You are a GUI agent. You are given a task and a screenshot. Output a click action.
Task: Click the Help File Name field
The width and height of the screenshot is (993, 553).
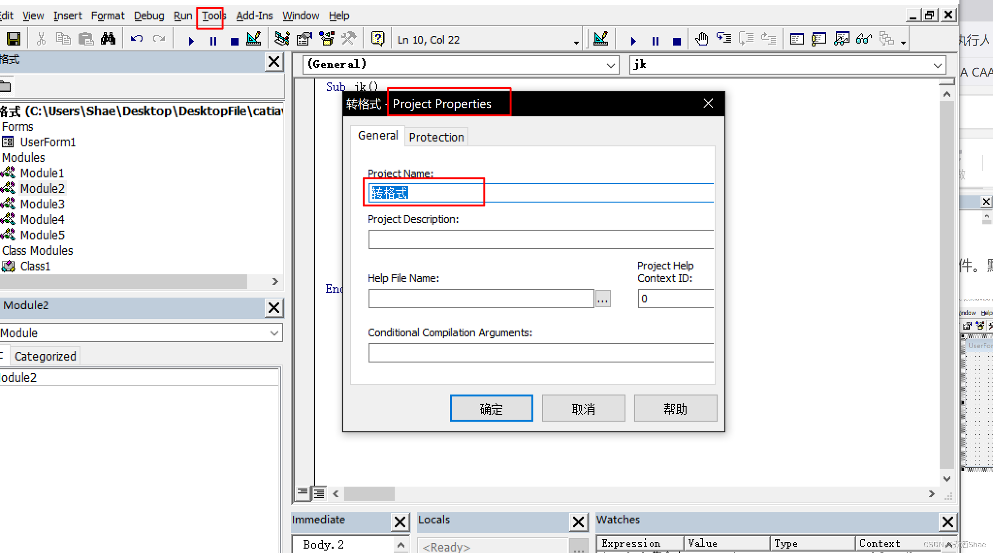tap(481, 299)
